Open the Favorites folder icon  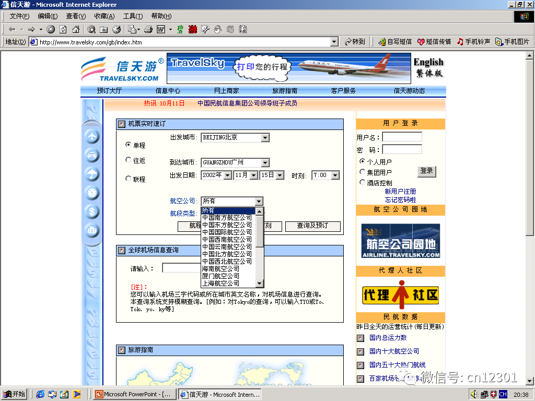[x=104, y=29]
